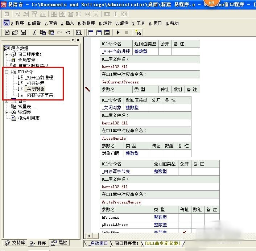This screenshot has height=251, width=256.
Task: Toggle 公开 cell for _打开当前进程
Action: coord(165,52)
